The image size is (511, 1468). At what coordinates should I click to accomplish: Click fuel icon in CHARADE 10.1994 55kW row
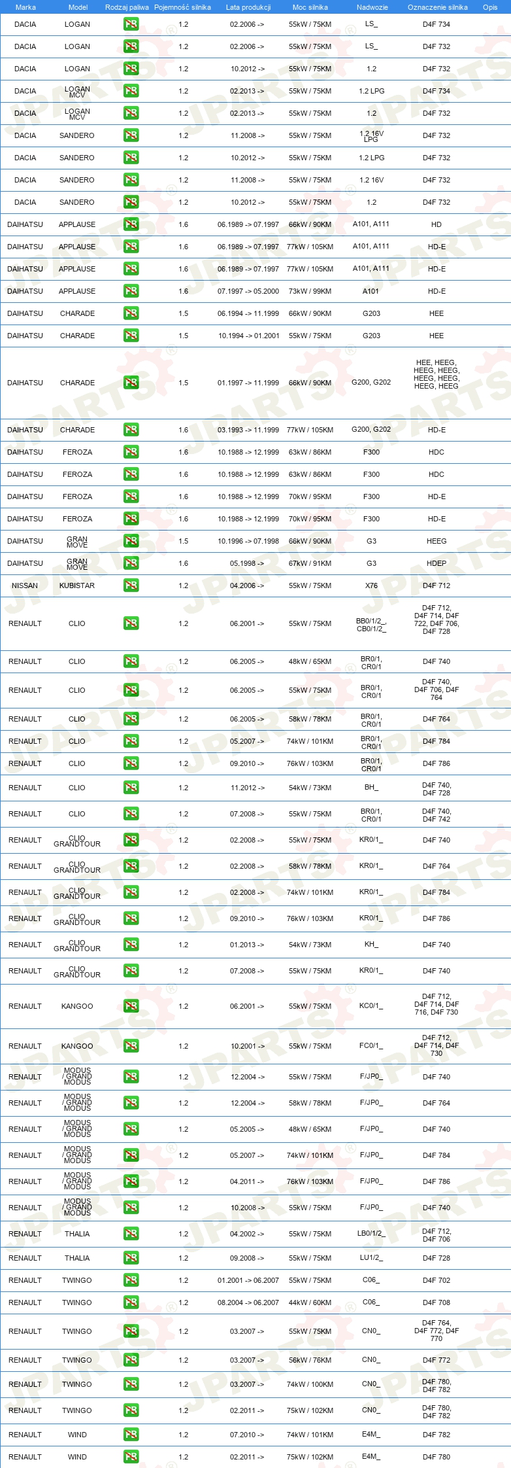pos(131,336)
